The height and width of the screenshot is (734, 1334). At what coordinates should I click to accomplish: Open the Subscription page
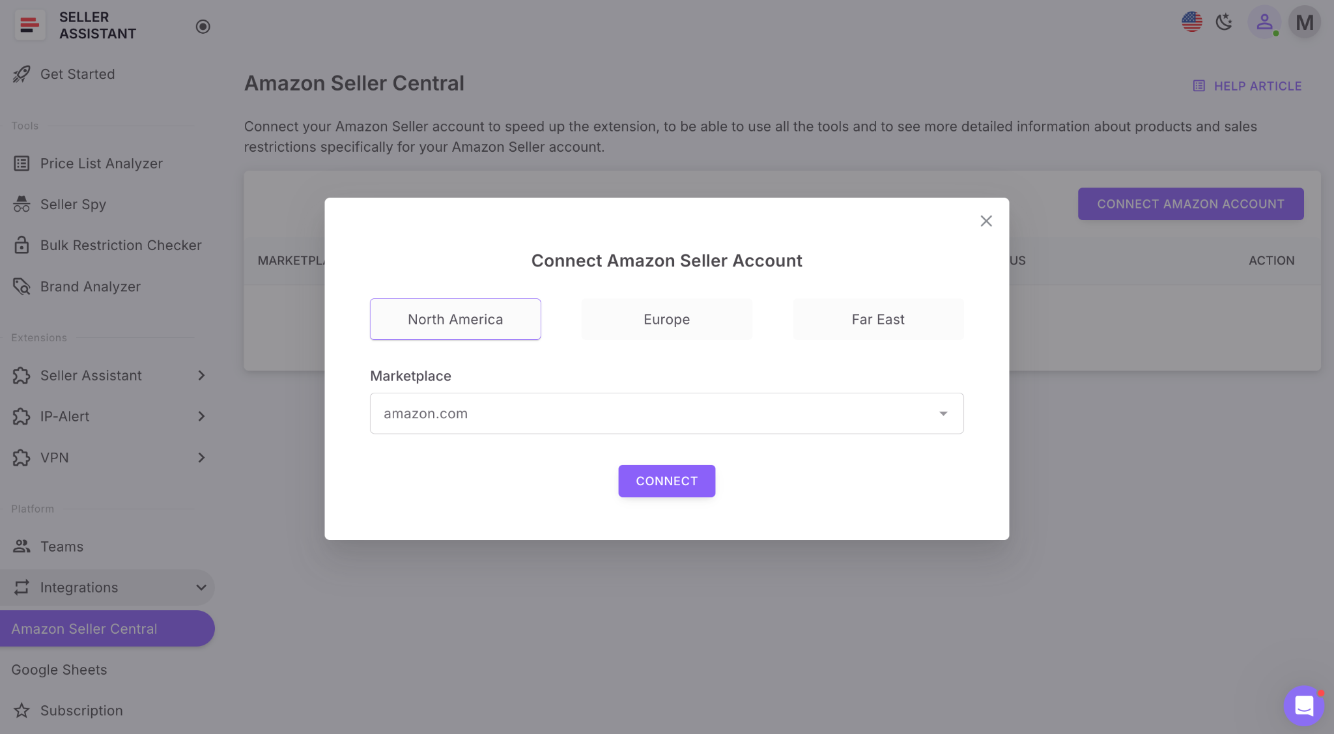(81, 710)
